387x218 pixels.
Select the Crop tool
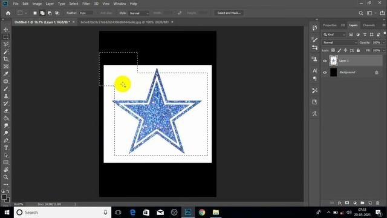tap(6, 59)
